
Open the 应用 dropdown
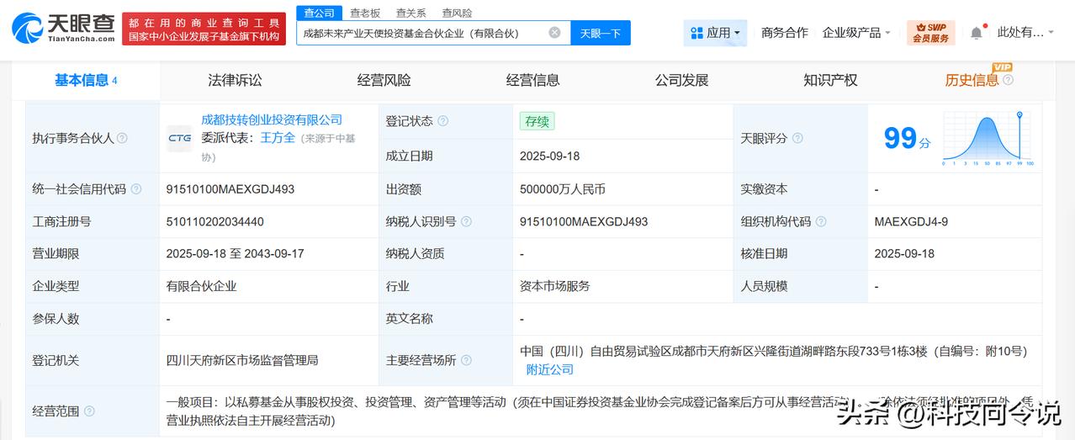click(x=715, y=33)
